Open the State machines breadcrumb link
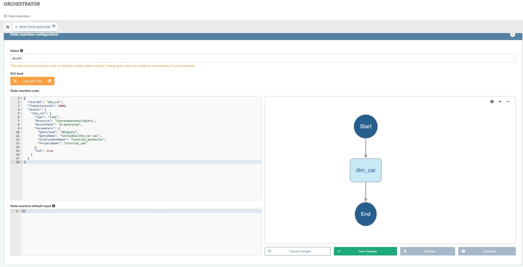This screenshot has height=267, width=523. pos(19,16)
